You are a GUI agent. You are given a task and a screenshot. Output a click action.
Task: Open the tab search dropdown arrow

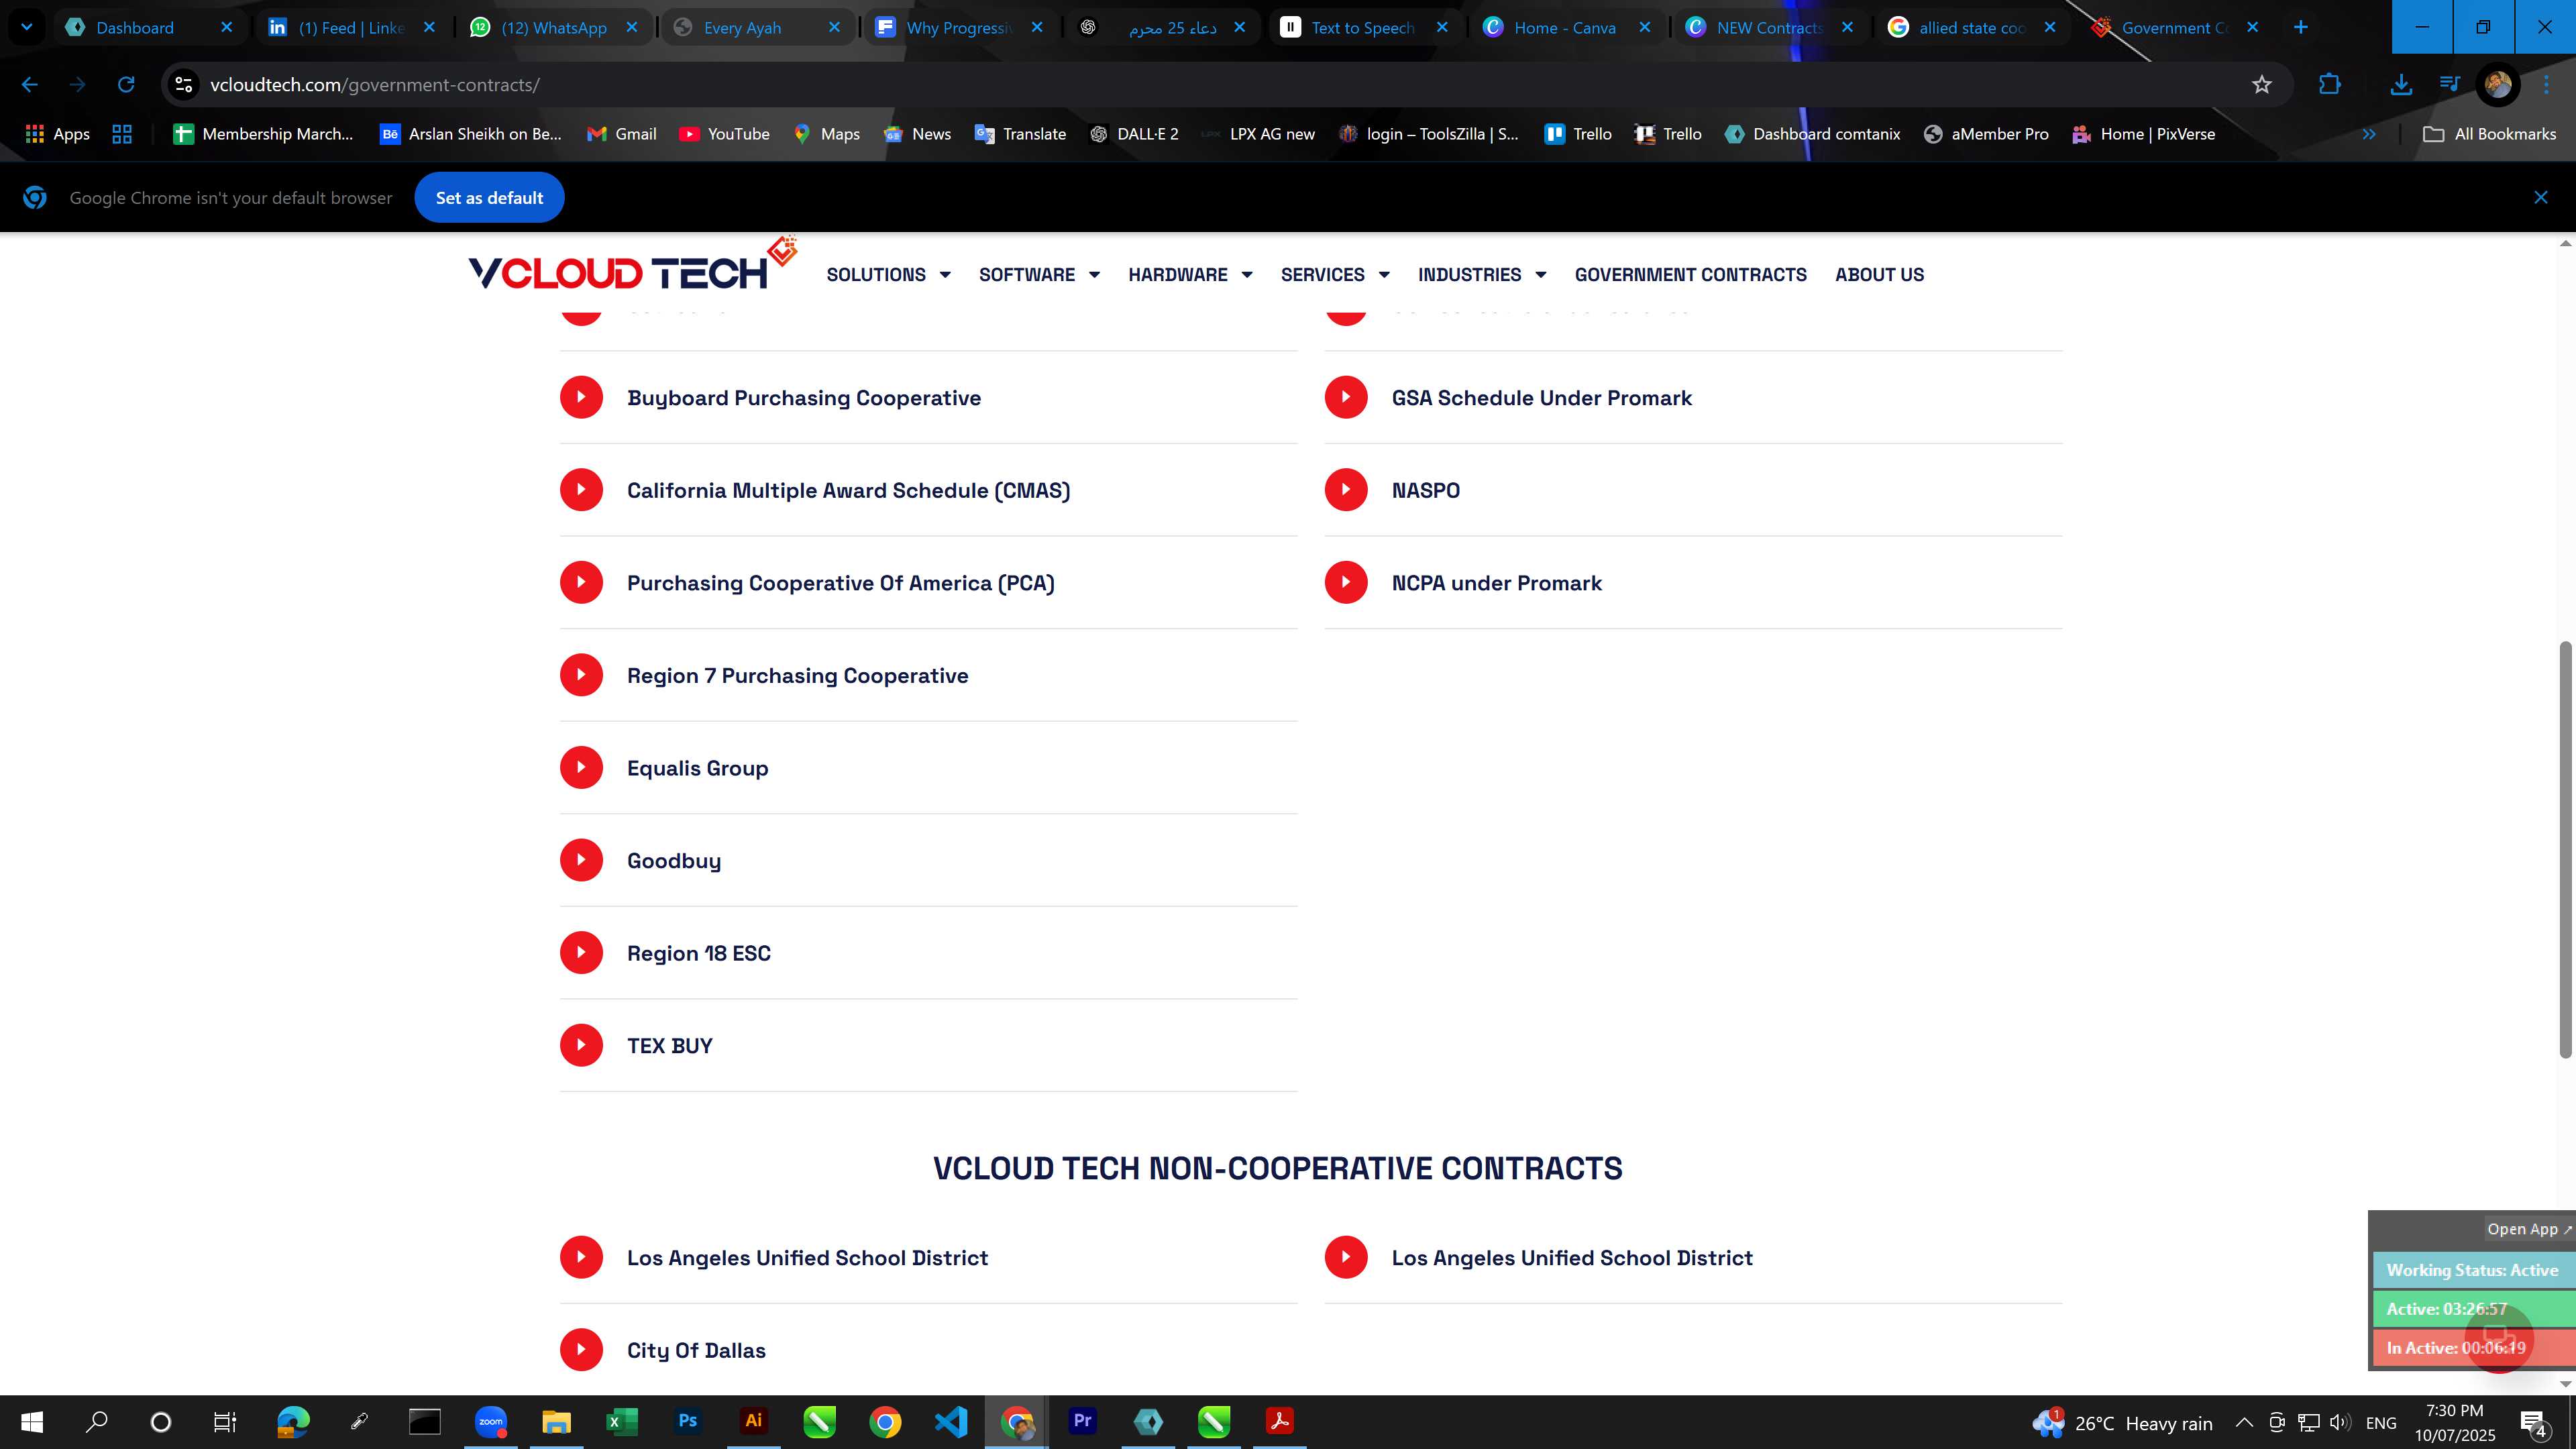click(x=27, y=27)
